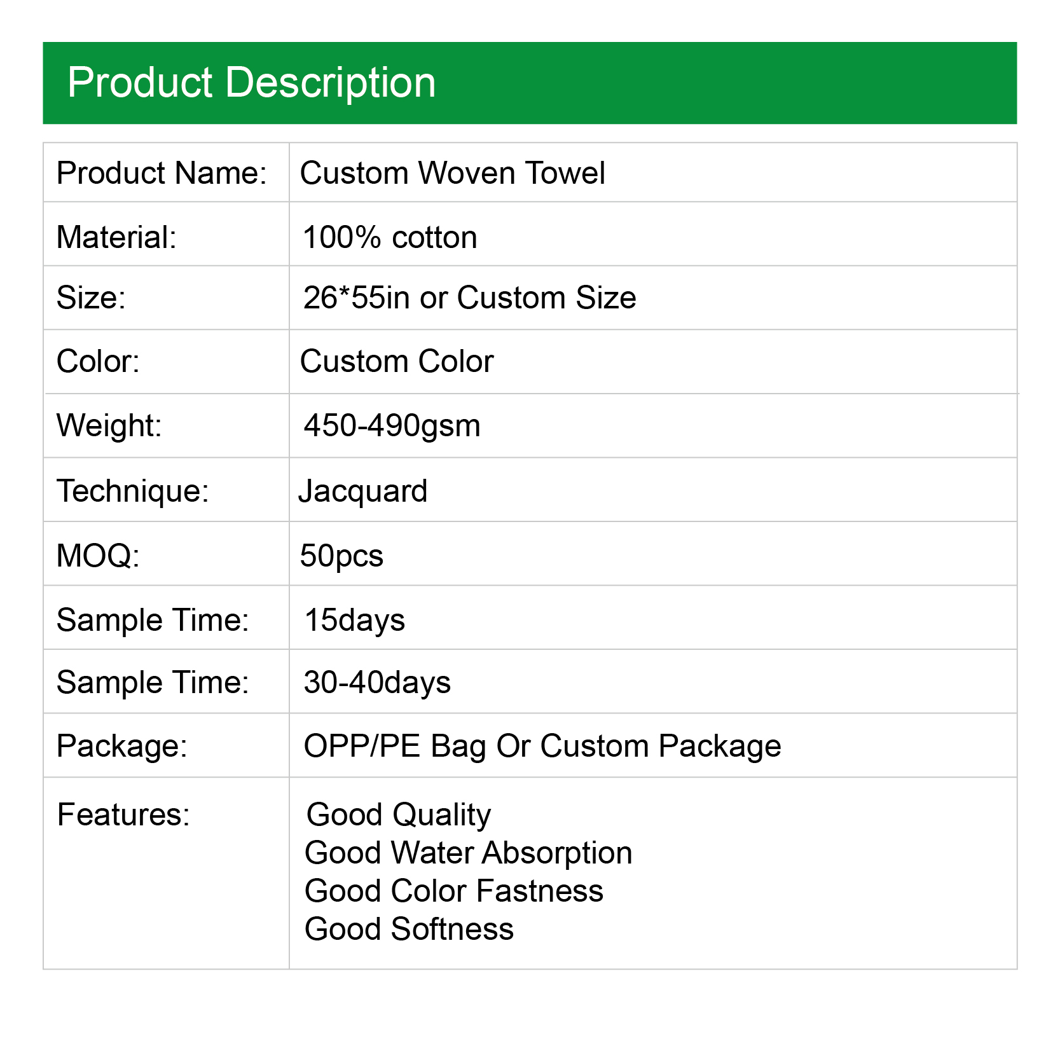Screen dimensions: 1060x1060
Task: Select the Technique label
Action: tap(133, 491)
